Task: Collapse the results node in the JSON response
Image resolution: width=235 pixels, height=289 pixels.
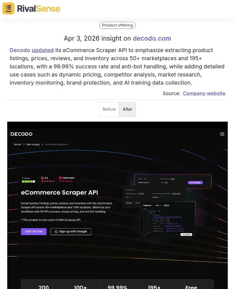Action: 147,211
